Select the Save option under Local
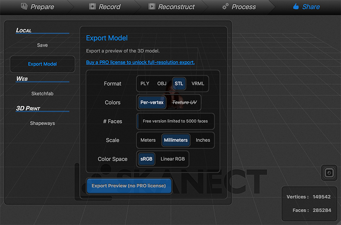Screen dimensions: 341x225 point(42,45)
